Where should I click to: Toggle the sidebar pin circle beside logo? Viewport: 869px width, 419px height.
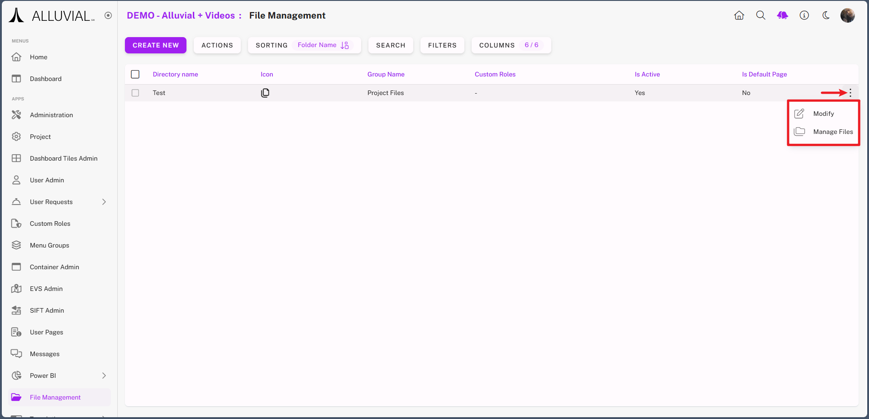(x=108, y=15)
